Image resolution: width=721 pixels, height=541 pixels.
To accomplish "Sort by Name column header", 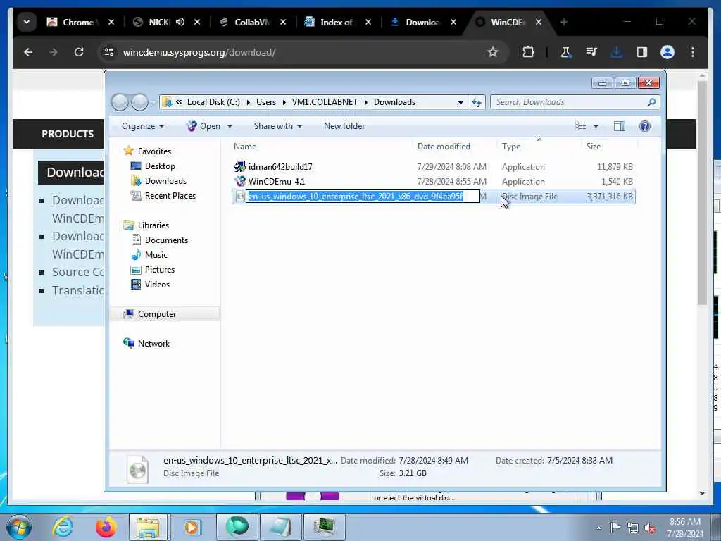I will pyautogui.click(x=322, y=147).
